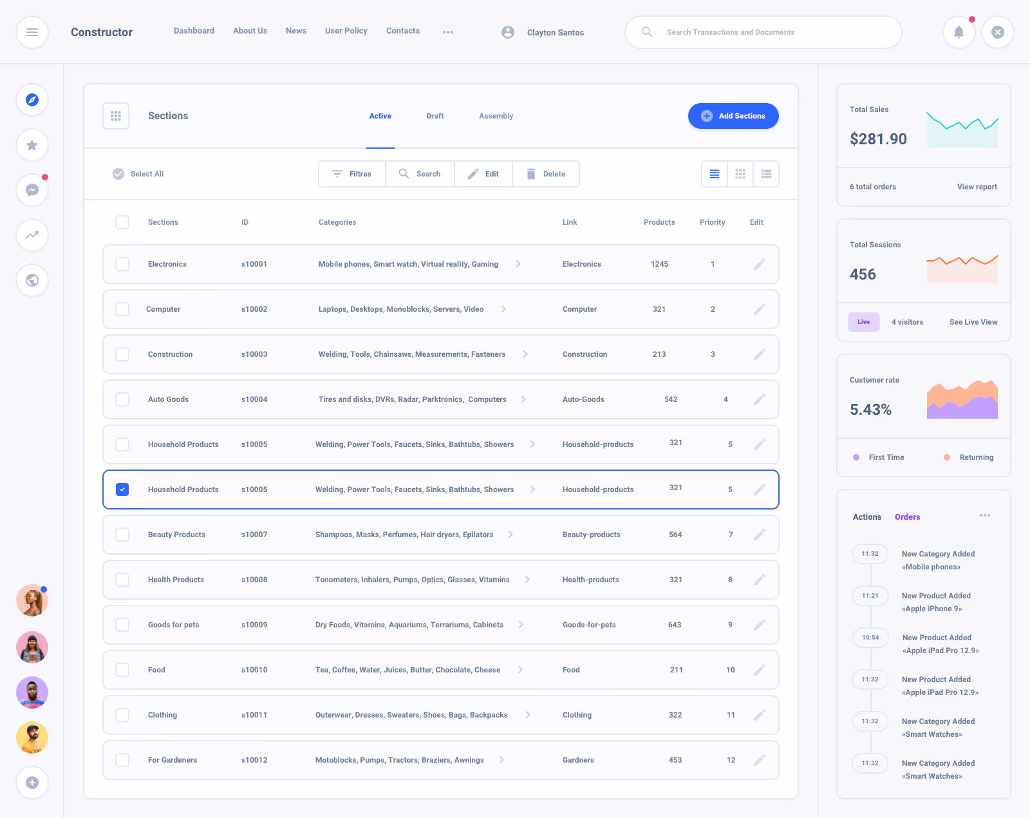Viewport: 1030px width, 818px height.
Task: Check the Beauty Products row checkbox
Action: pyautogui.click(x=122, y=535)
